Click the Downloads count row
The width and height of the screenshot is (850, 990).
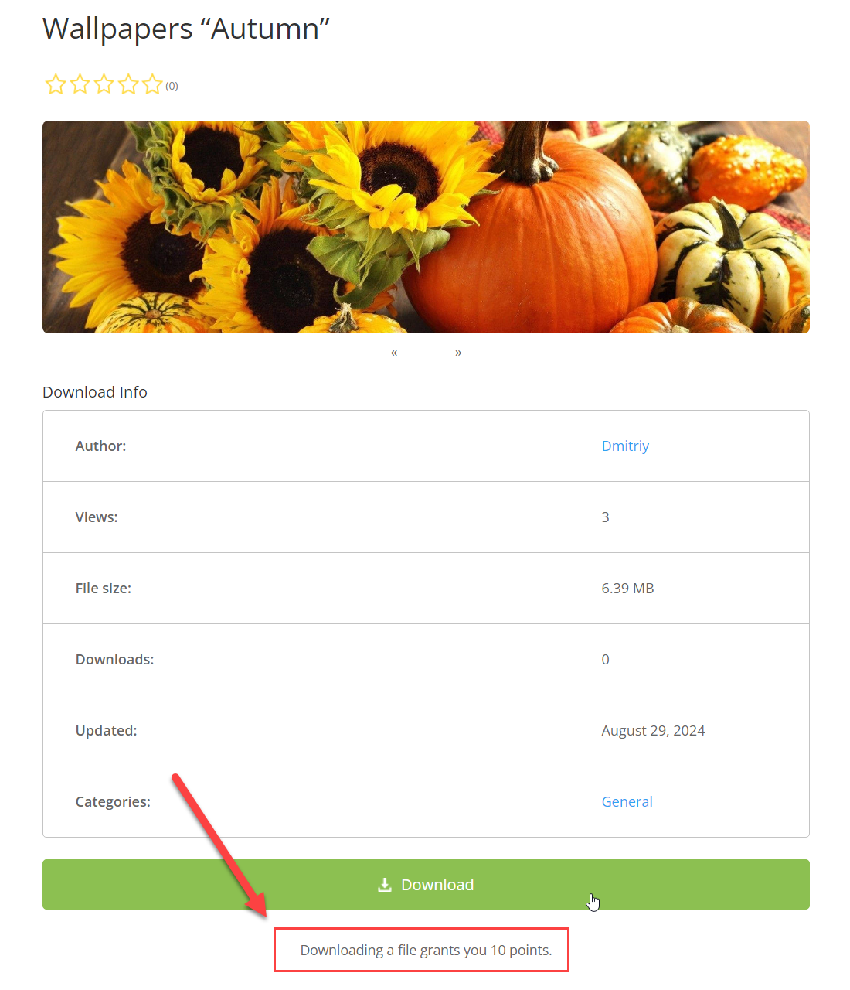click(x=426, y=660)
